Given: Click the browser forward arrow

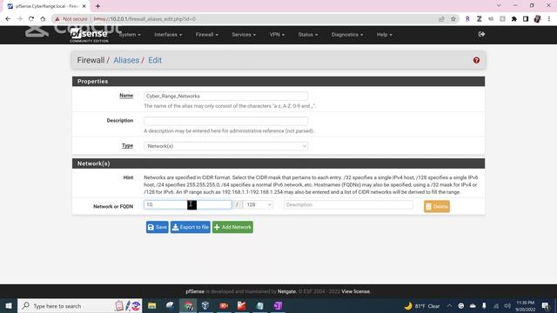Looking at the screenshot, I should click(19, 19).
